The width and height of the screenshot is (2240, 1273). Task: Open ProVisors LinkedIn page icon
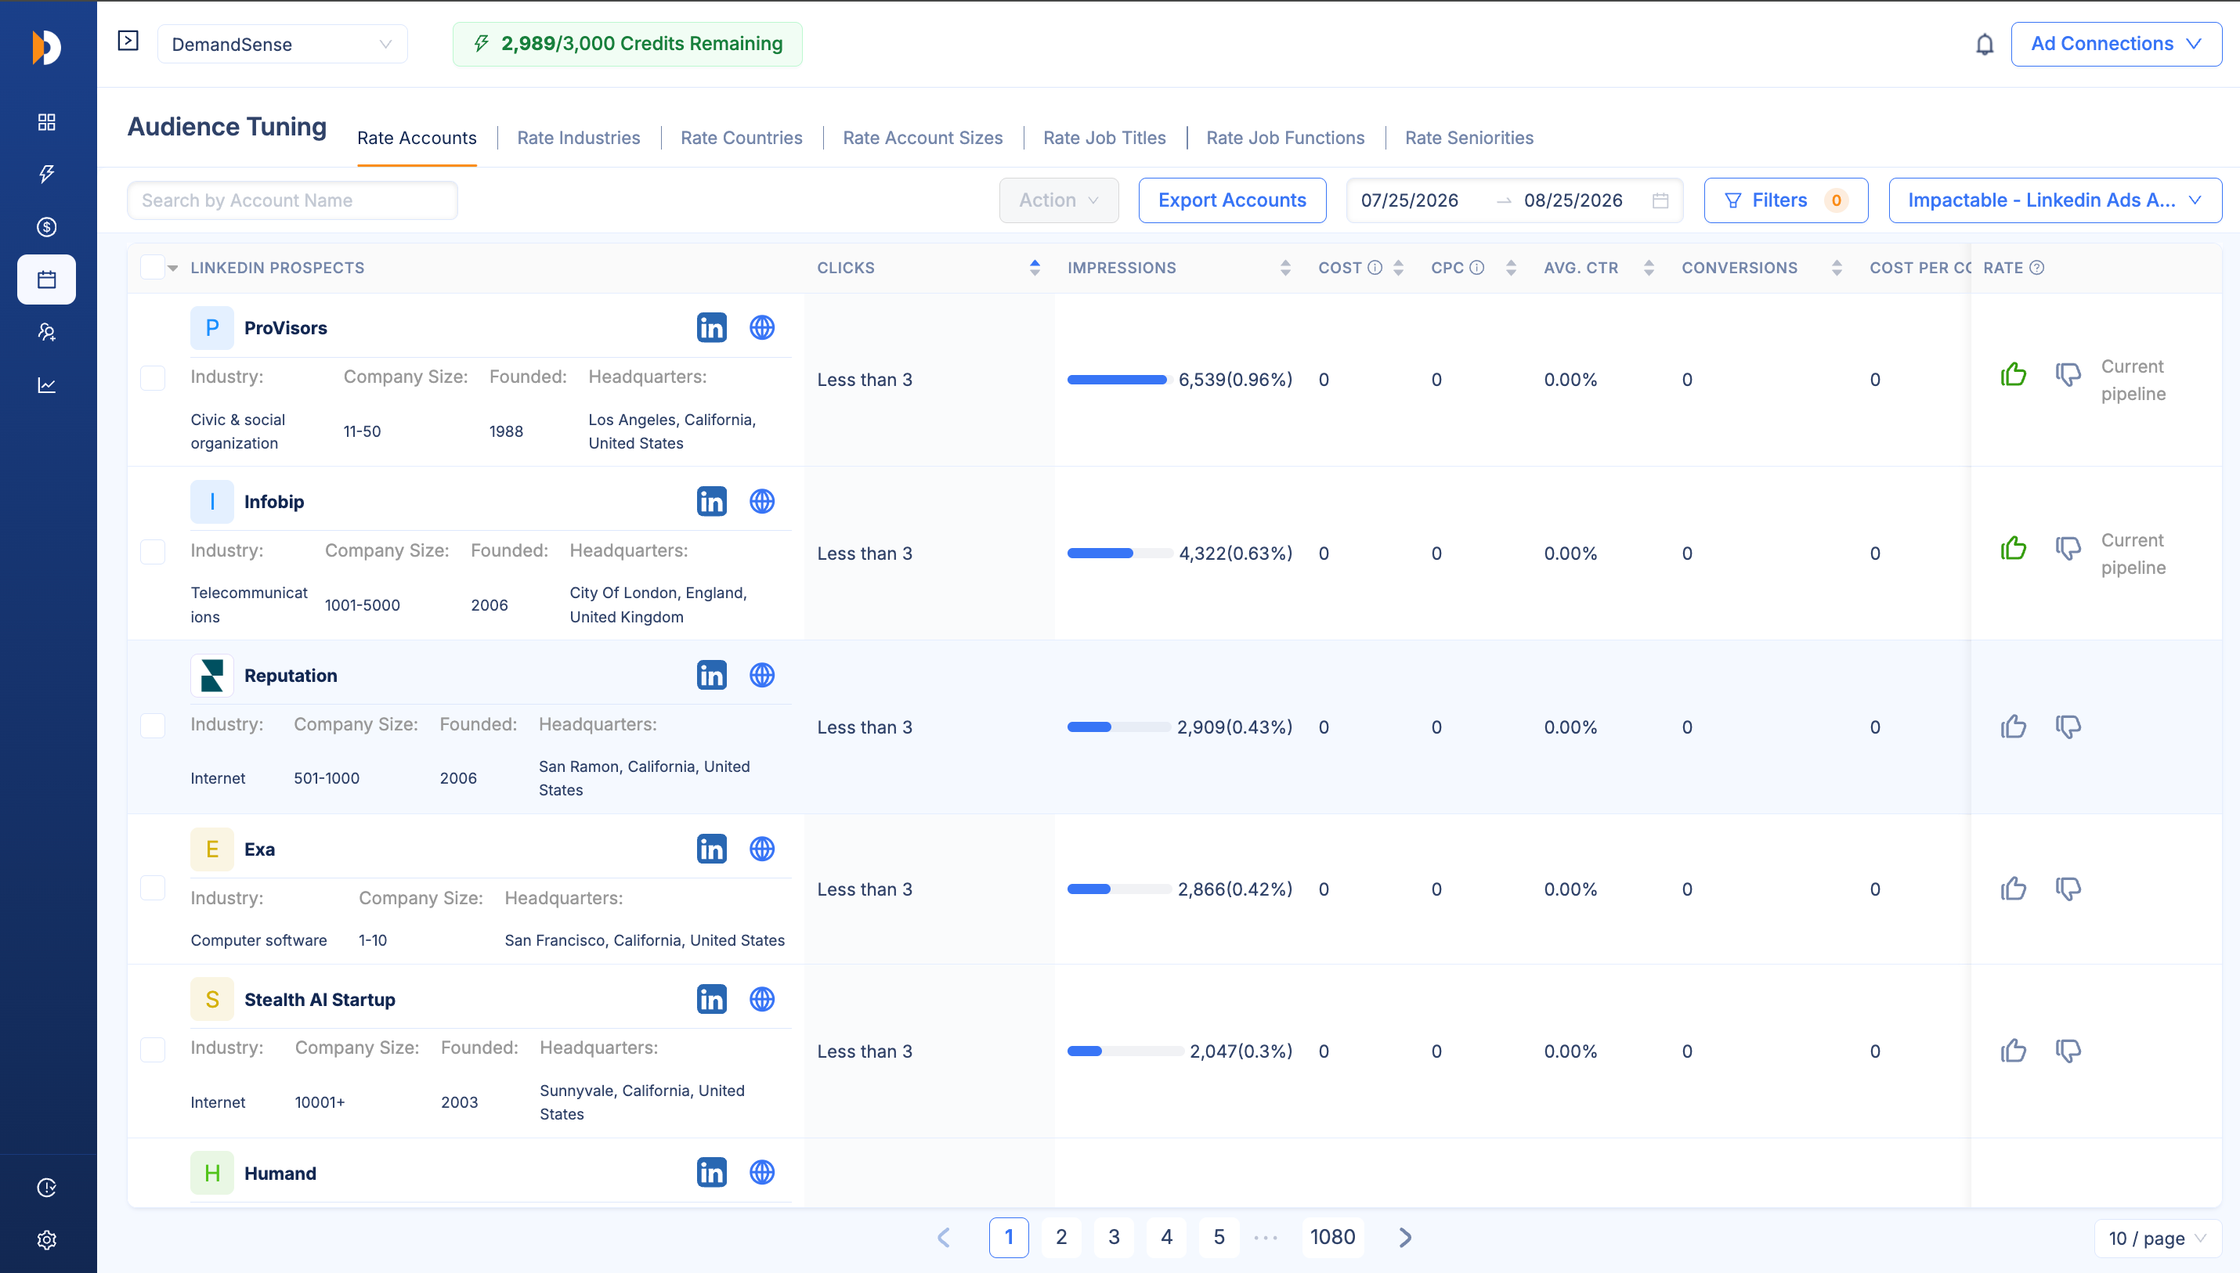711,328
